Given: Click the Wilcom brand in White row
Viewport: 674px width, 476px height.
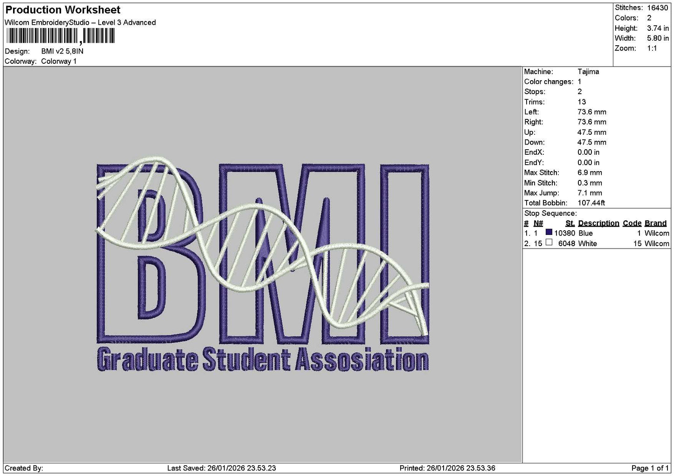Looking at the screenshot, I should coord(657,243).
